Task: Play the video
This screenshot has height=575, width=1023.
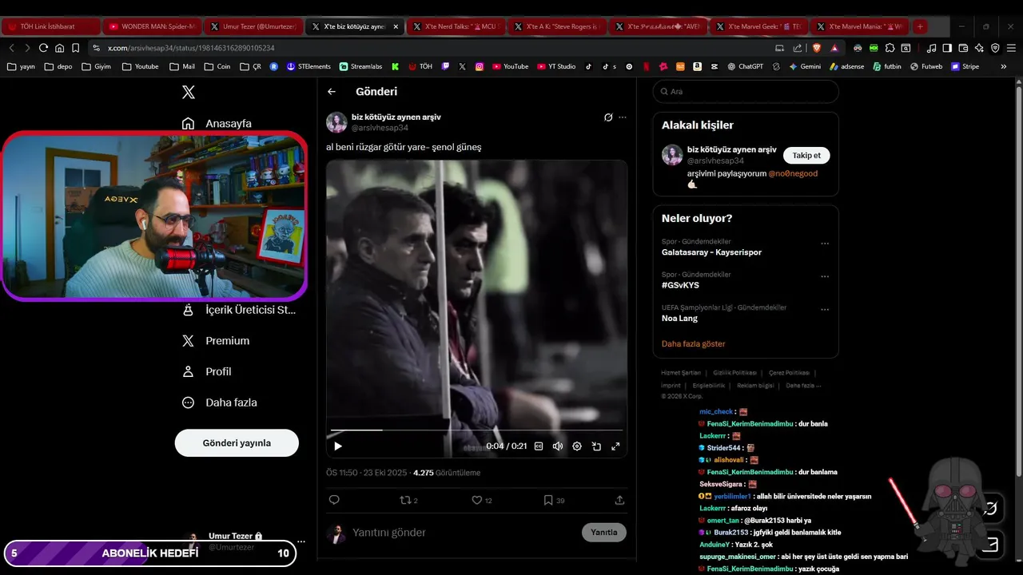Action: pyautogui.click(x=338, y=446)
